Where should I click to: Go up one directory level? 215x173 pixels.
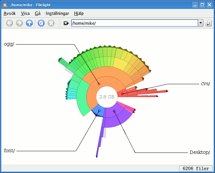[x=29, y=23]
